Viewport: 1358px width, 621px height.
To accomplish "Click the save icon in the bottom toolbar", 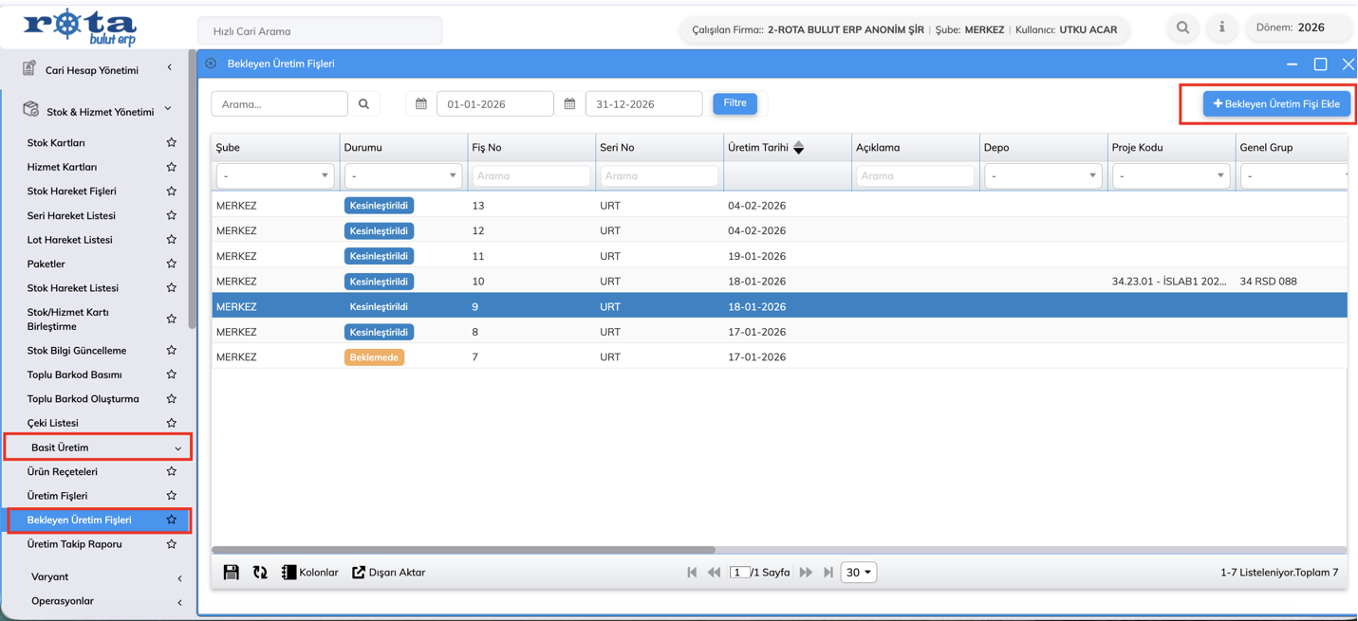I will click(x=231, y=572).
